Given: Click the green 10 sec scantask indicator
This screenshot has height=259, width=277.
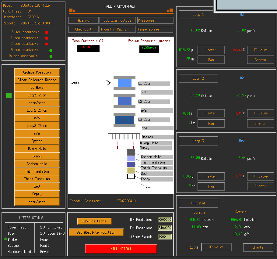Looking at the screenshot, I should point(51,56).
